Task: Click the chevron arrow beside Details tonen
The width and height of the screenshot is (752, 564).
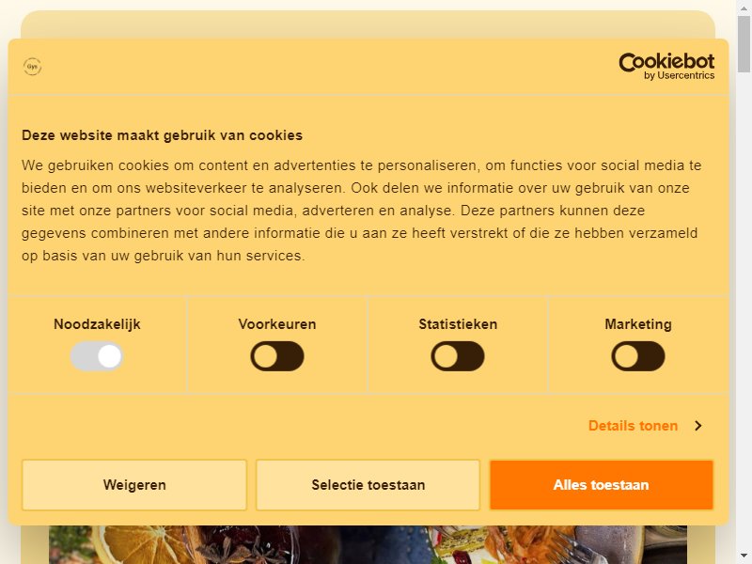Action: coord(698,426)
